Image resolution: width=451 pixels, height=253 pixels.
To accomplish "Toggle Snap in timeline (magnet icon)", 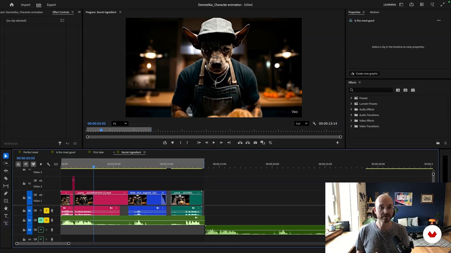I will pyautogui.click(x=26, y=164).
